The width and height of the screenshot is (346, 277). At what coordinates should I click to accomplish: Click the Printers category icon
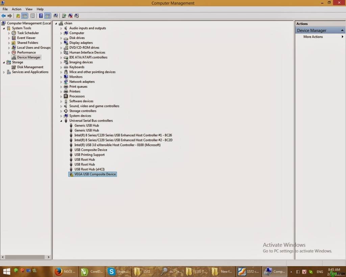pyautogui.click(x=66, y=91)
